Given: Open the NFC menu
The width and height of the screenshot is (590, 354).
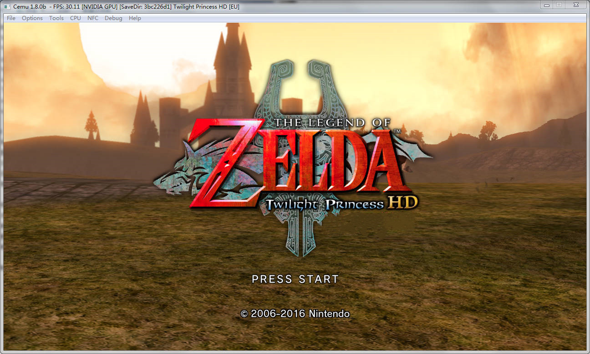Looking at the screenshot, I should pos(93,18).
